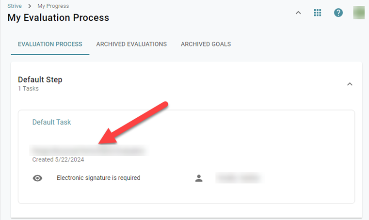
Task: Click the person icon in Default Task
Action: pyautogui.click(x=199, y=178)
